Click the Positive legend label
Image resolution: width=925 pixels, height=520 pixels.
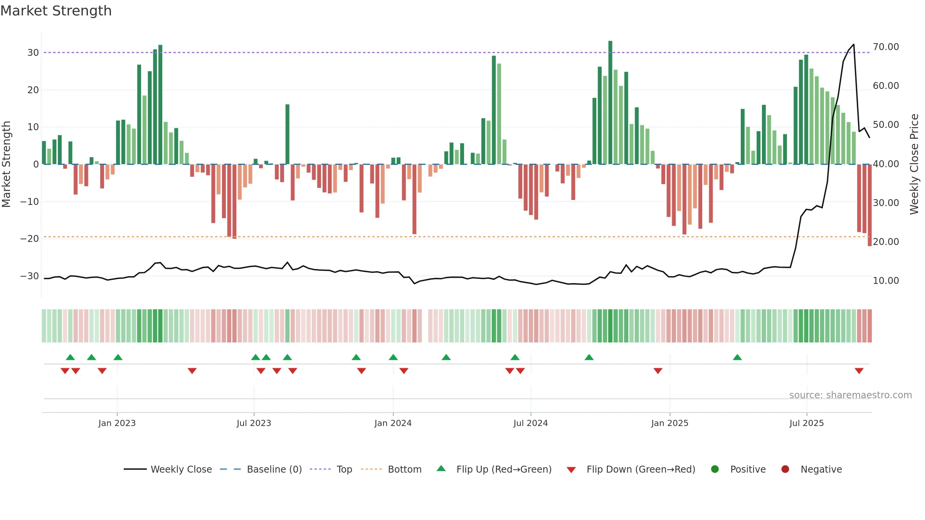[x=748, y=469]
